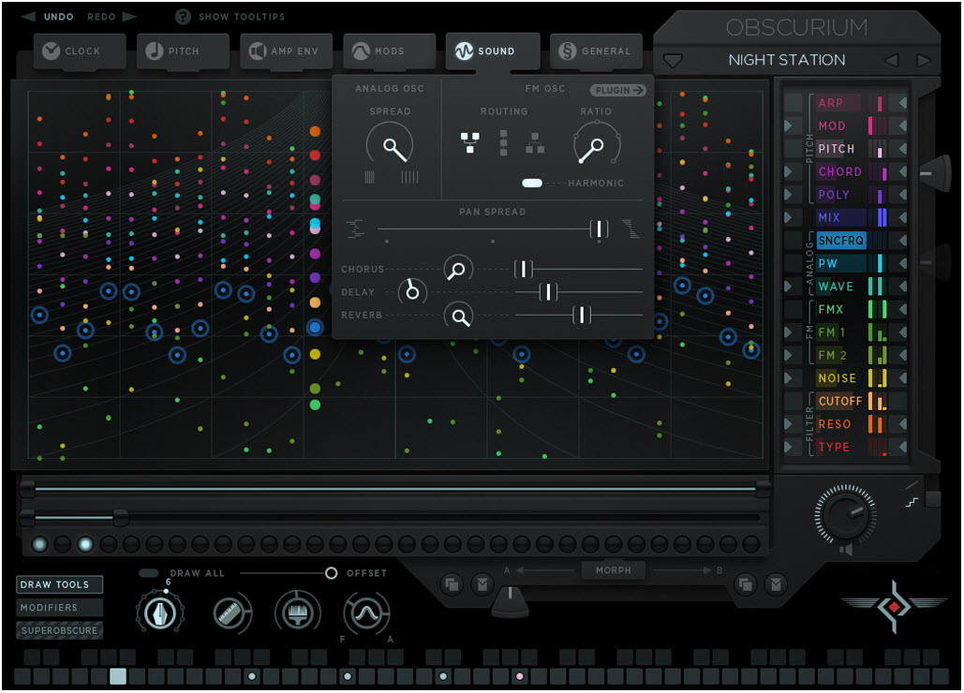The height and width of the screenshot is (693, 964).
Task: Click the MORPH button
Action: (613, 570)
